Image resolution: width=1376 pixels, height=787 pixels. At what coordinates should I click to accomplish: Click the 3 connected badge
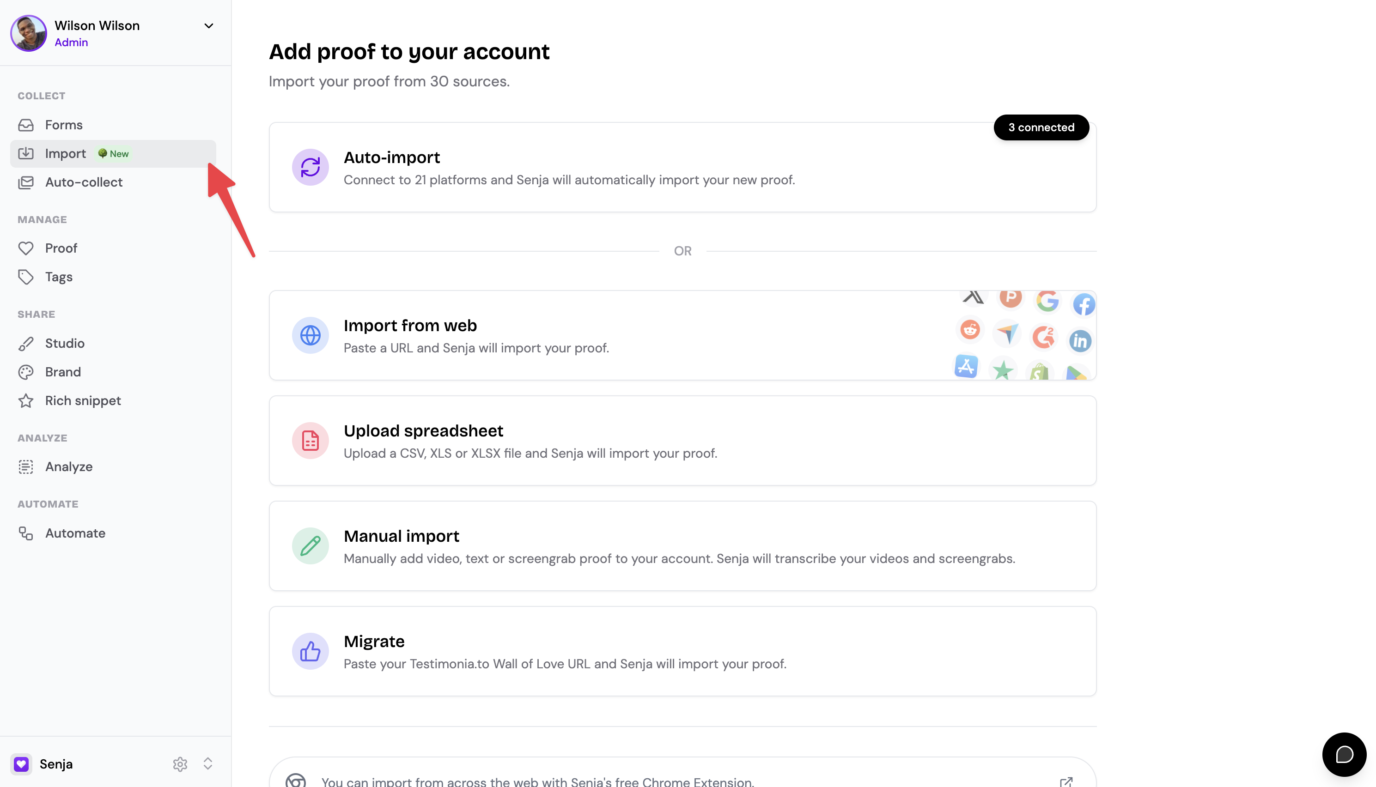tap(1041, 127)
